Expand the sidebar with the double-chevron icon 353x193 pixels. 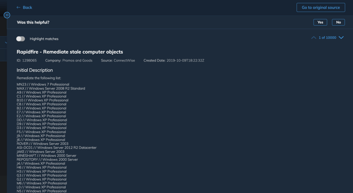(x=7, y=15)
